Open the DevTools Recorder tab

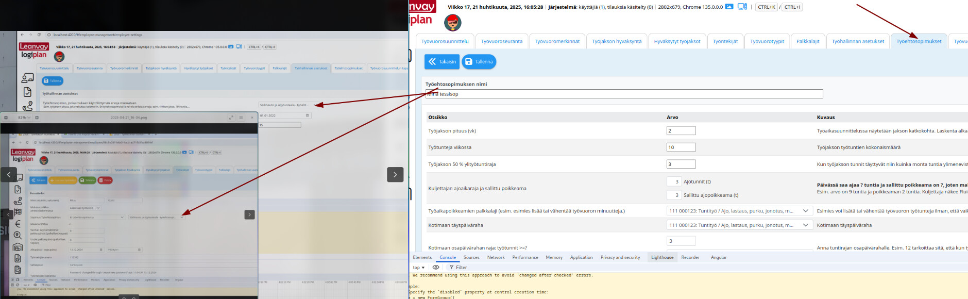[x=690, y=257]
